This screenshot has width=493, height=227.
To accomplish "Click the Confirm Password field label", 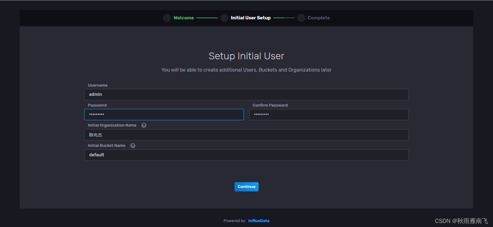I will point(270,105).
